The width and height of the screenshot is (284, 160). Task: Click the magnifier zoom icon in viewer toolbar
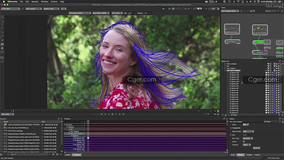[x=179, y=9]
